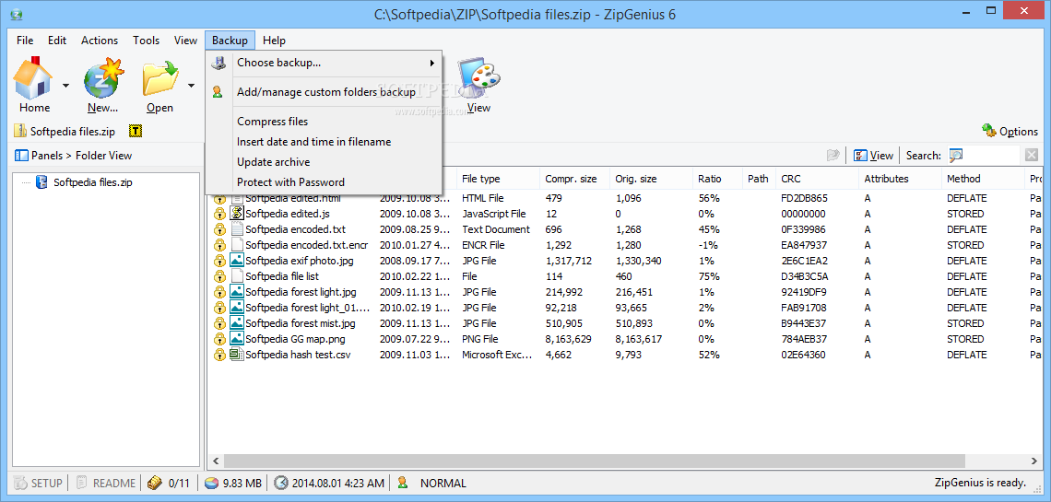This screenshot has height=502, width=1051.
Task: Click the NORMAL user mode icon
Action: (x=403, y=483)
